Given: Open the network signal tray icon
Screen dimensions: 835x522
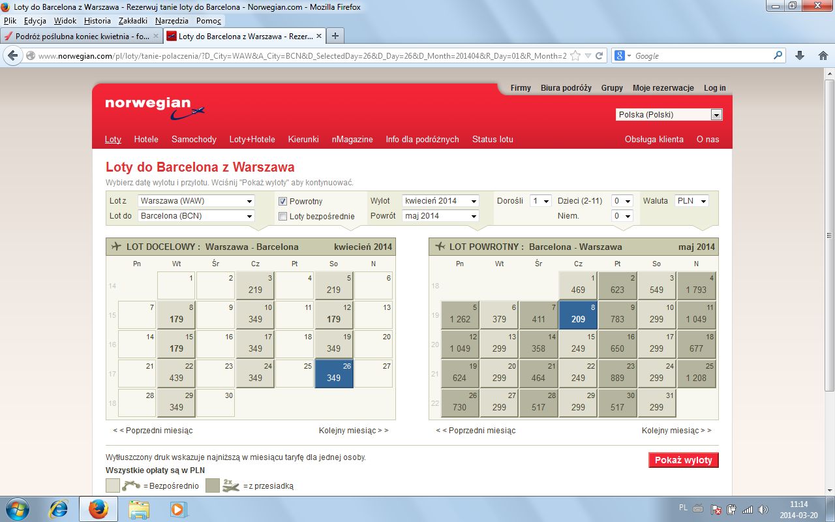Looking at the screenshot, I should point(748,510).
